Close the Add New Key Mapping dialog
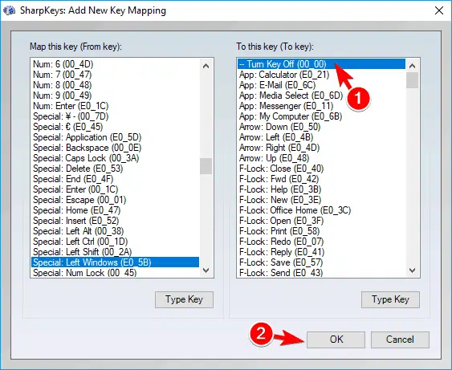 pos(438,10)
